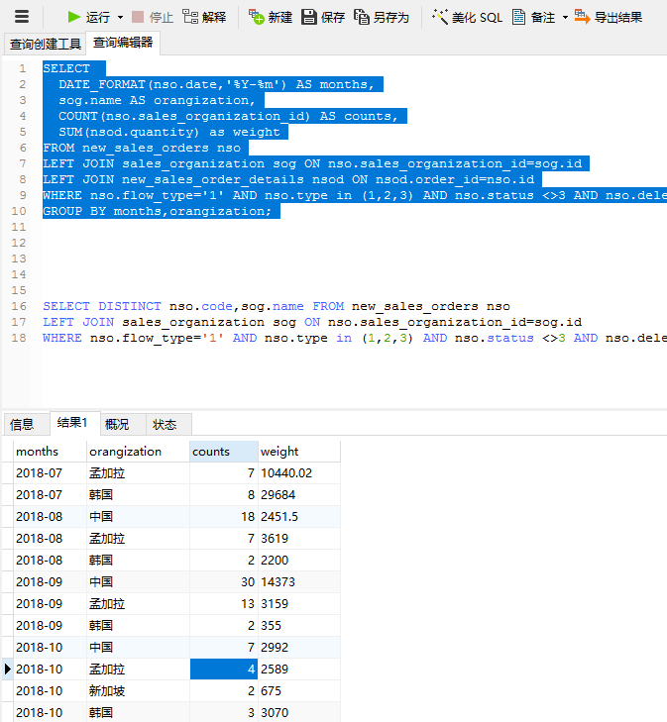The height and width of the screenshot is (722, 667).
Task: Expand the 备注 dropdown arrow
Action: [565, 17]
